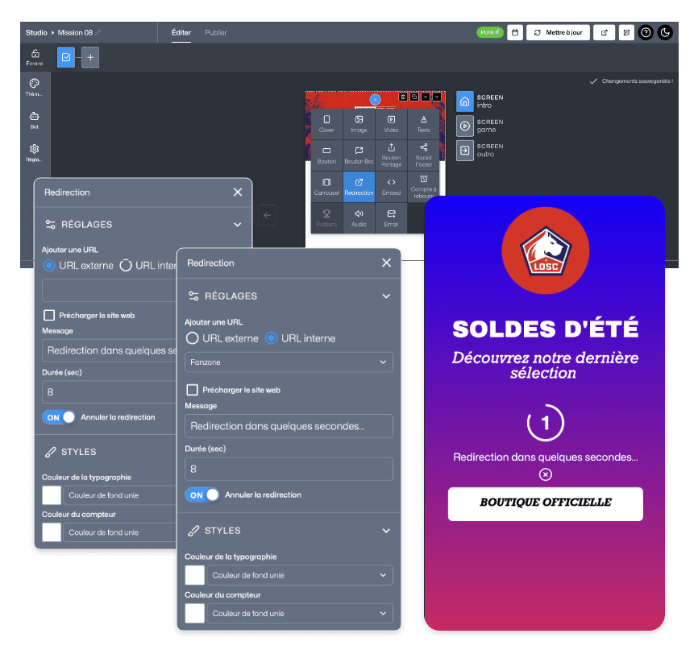Click Durée field in front panel

tap(289, 469)
